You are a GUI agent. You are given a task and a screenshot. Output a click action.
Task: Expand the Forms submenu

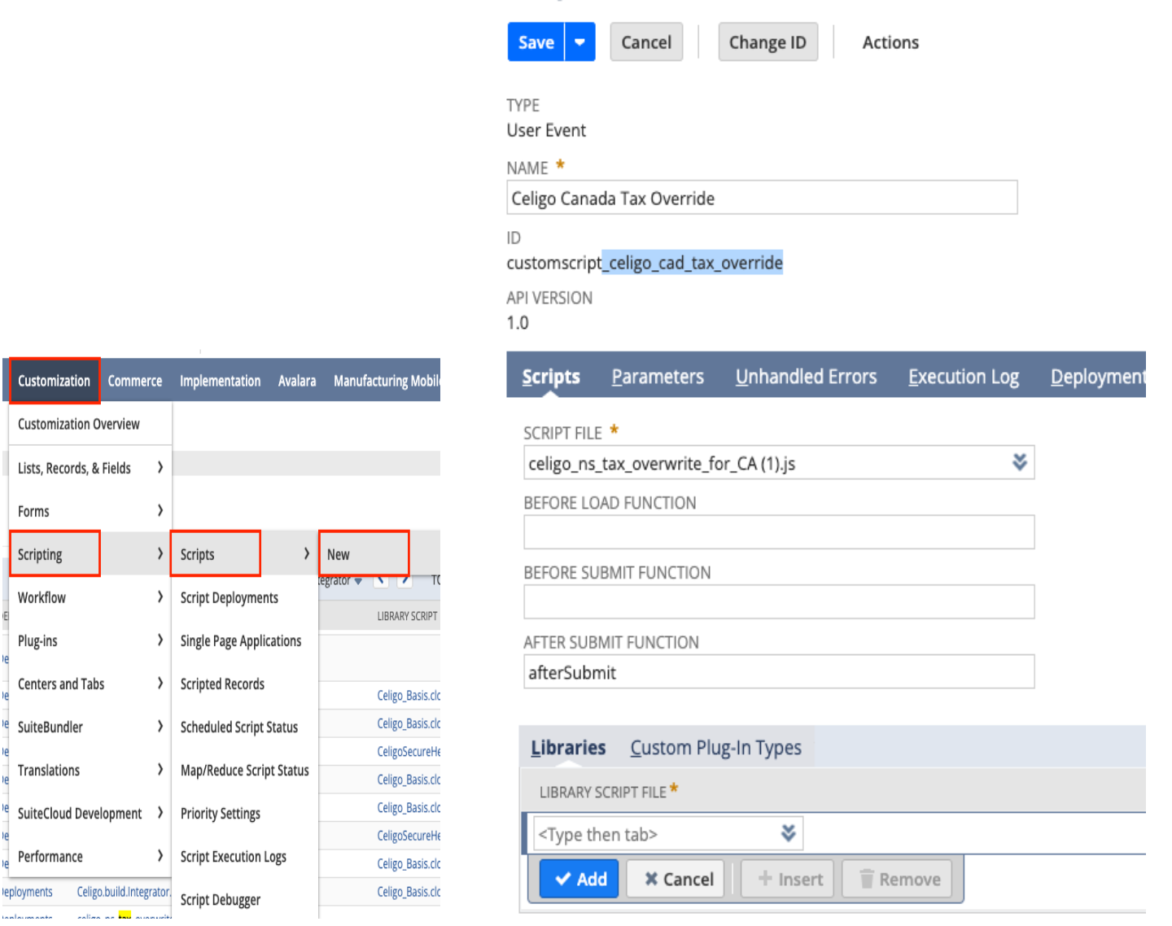pos(90,511)
